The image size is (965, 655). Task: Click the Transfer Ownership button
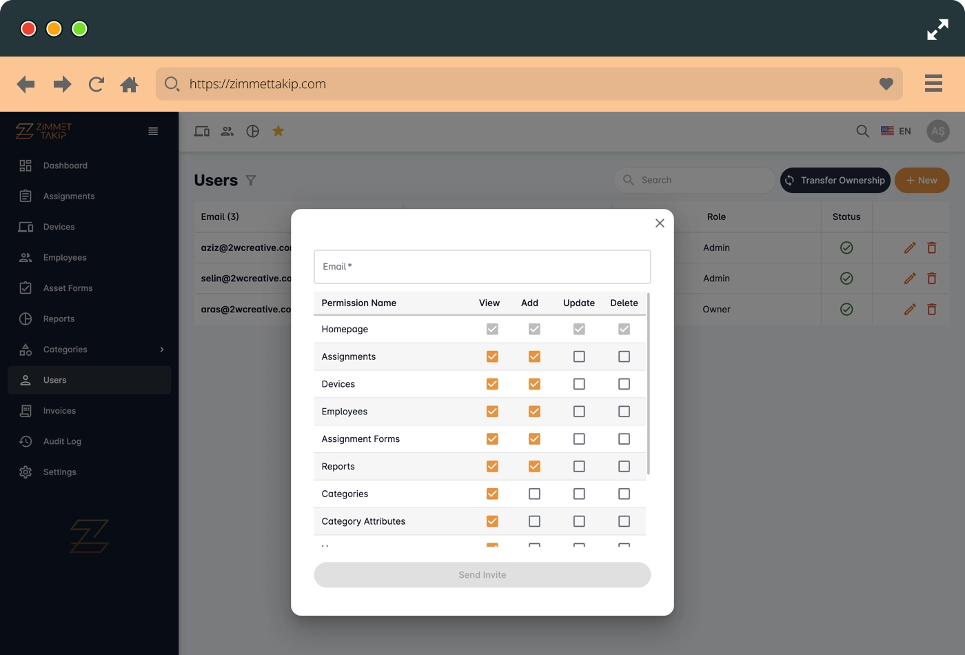point(835,181)
